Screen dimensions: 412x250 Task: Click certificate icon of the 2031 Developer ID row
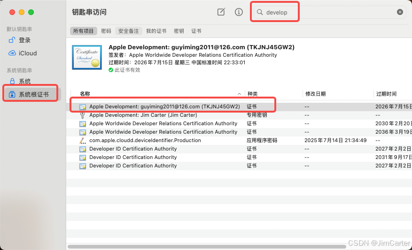pos(83,158)
